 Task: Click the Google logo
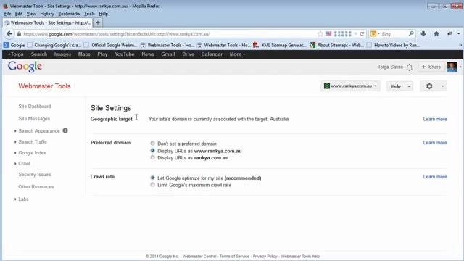tap(25, 67)
